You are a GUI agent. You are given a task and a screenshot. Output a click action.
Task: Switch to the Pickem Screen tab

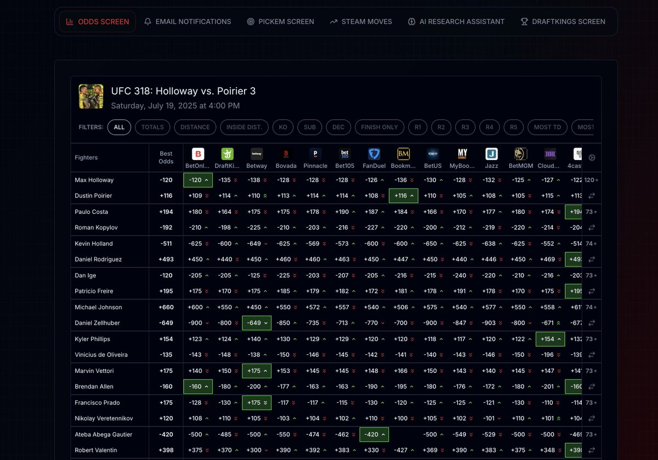pyautogui.click(x=280, y=22)
